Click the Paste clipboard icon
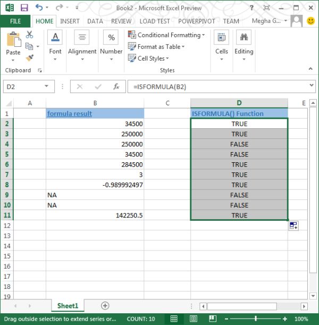Image resolution: width=319 pixels, height=325 pixels. pyautogui.click(x=14, y=39)
